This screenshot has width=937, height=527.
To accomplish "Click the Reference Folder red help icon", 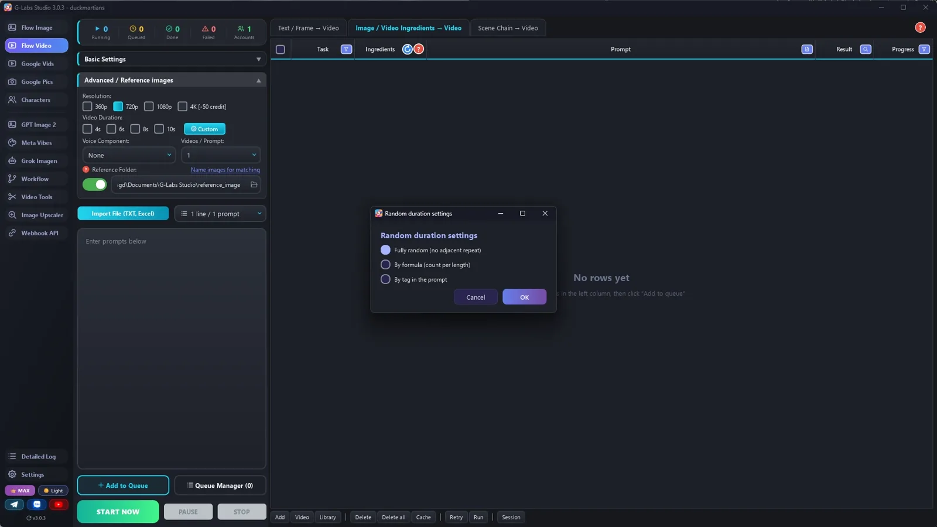I will pyautogui.click(x=86, y=169).
